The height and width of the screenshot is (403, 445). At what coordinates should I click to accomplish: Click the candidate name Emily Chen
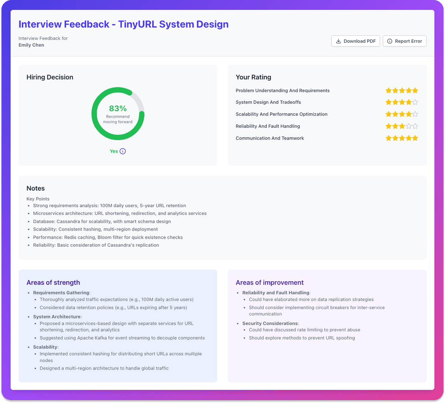point(31,45)
